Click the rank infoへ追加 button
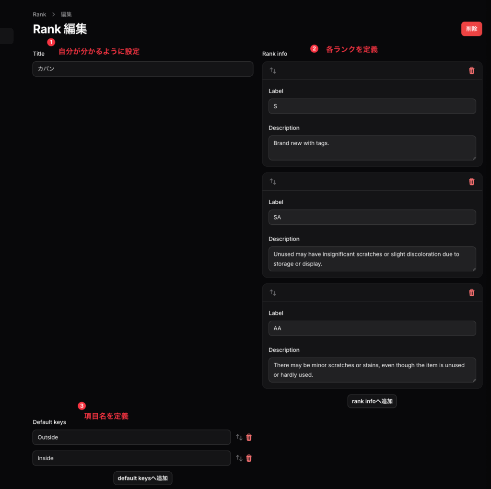Viewport: 491px width, 489px height. coord(372,401)
